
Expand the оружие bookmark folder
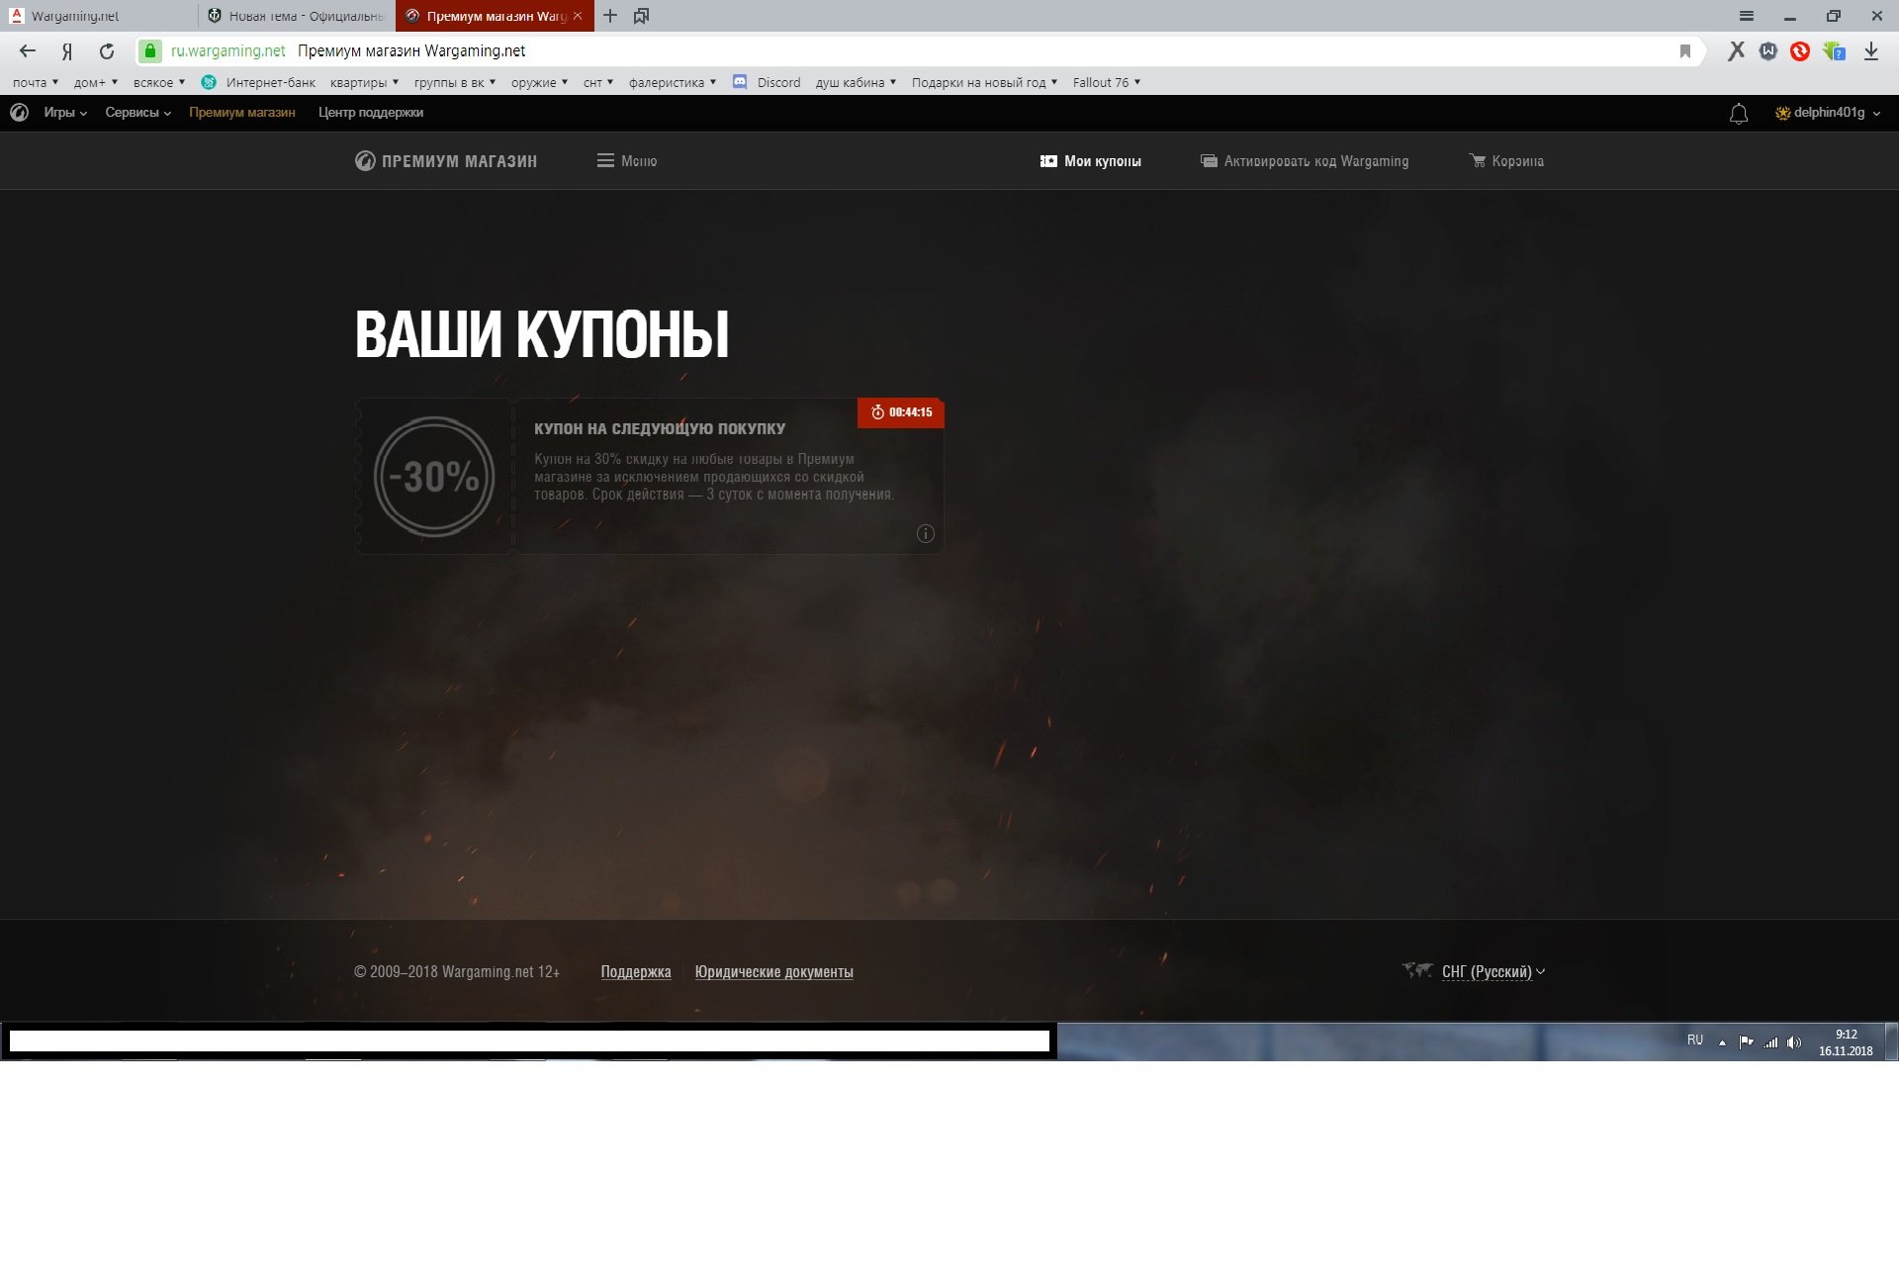pos(539,82)
